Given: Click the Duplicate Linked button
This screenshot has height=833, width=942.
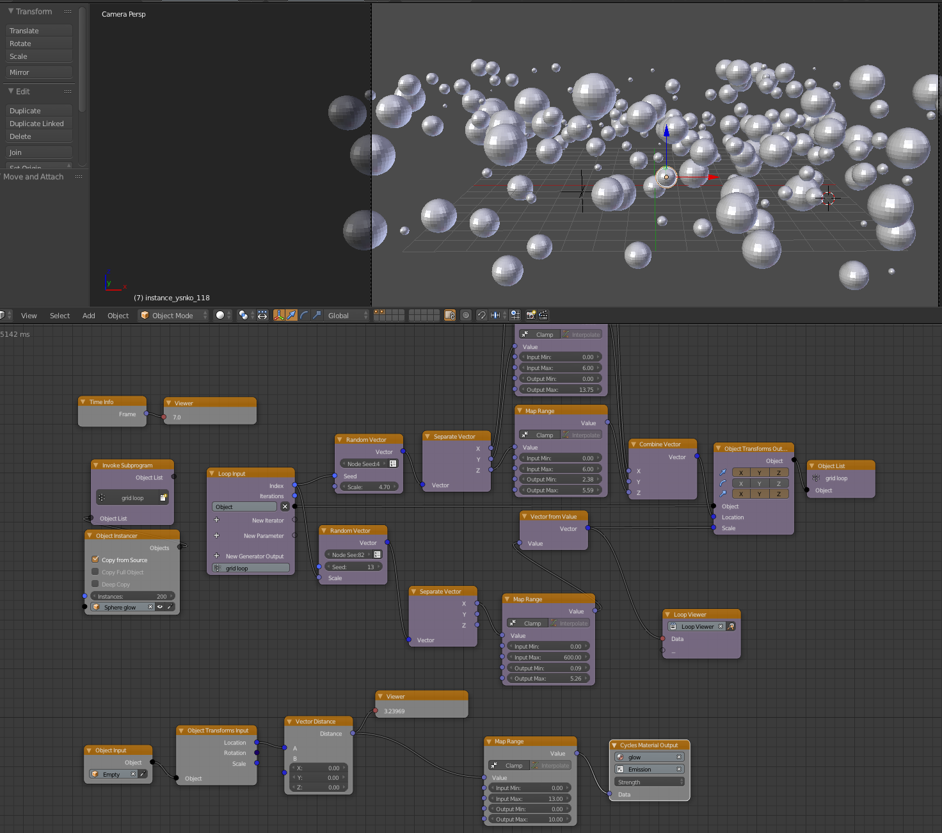Looking at the screenshot, I should pos(39,124).
